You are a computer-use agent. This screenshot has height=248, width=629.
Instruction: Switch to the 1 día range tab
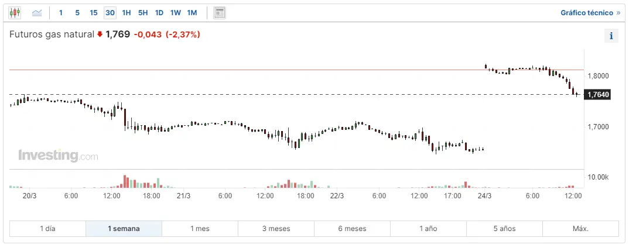[x=47, y=229]
